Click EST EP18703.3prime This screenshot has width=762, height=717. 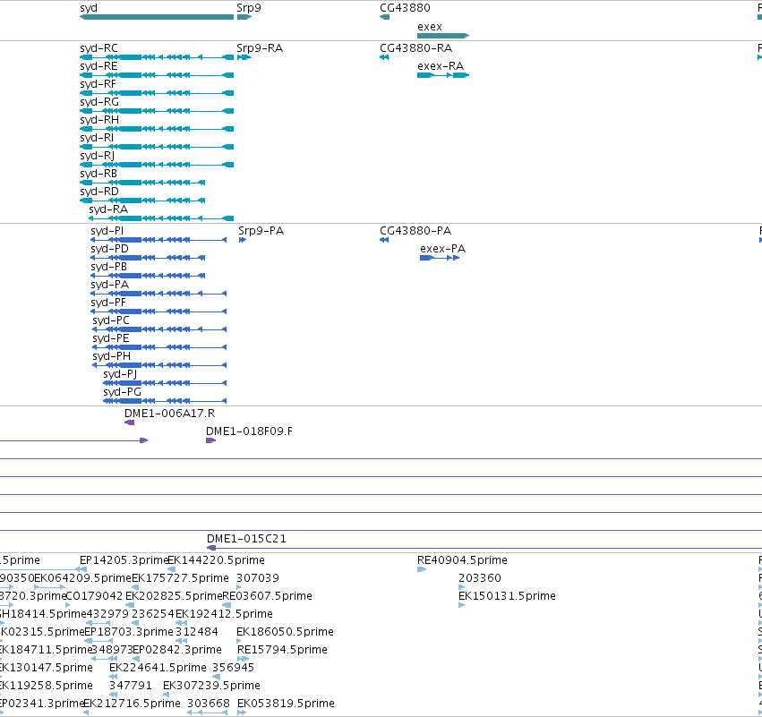pyautogui.click(x=98, y=641)
